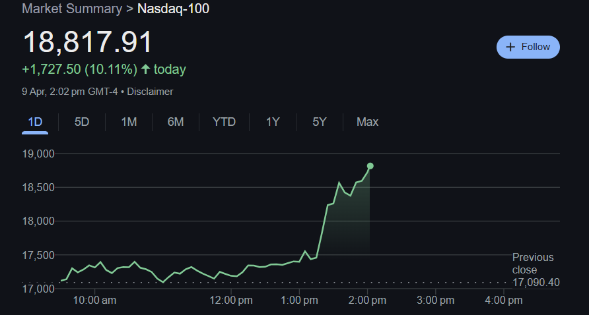This screenshot has width=589, height=315.
Task: Click the Nasdaq-100 title
Action: tap(173, 9)
